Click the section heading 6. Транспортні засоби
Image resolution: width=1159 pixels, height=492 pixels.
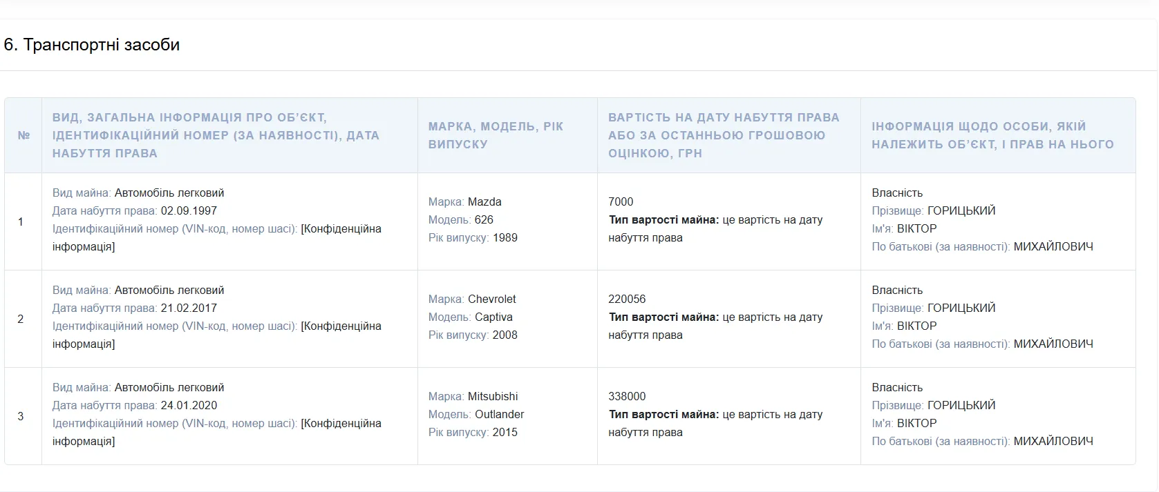pos(92,45)
